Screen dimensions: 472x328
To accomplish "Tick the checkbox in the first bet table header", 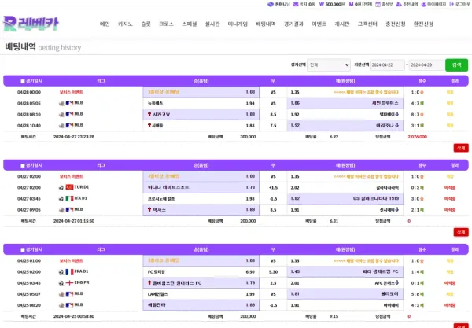I will [x=23, y=81].
